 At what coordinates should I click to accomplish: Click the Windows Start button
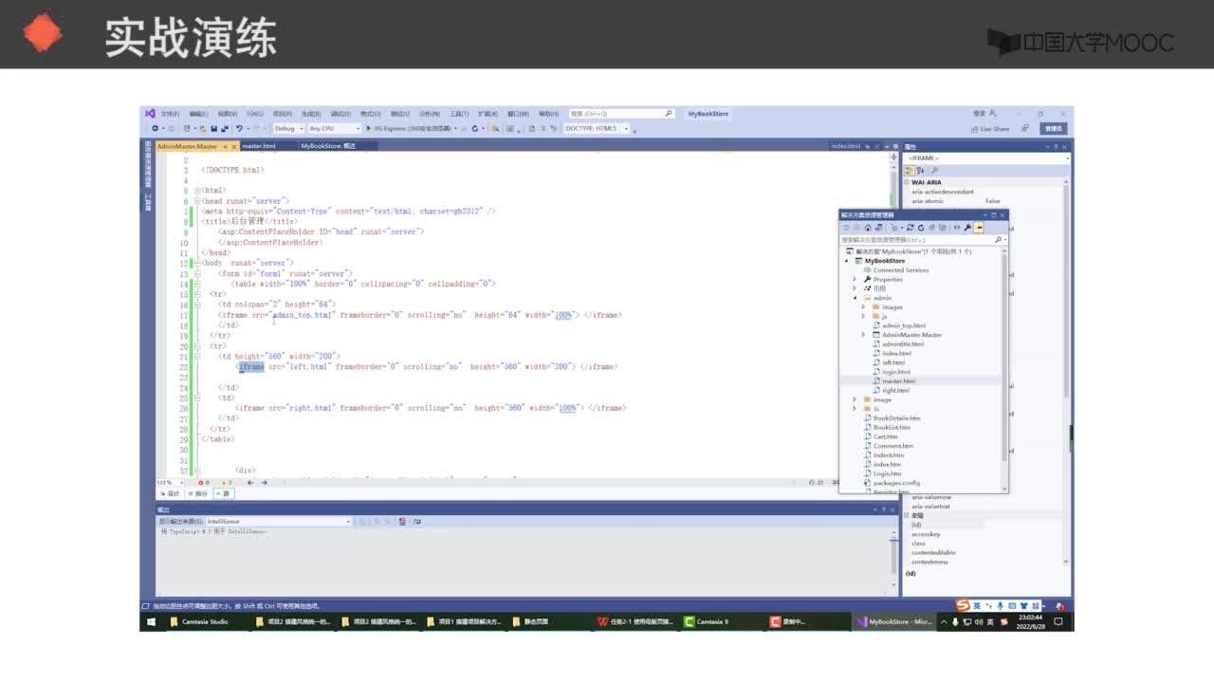click(151, 621)
